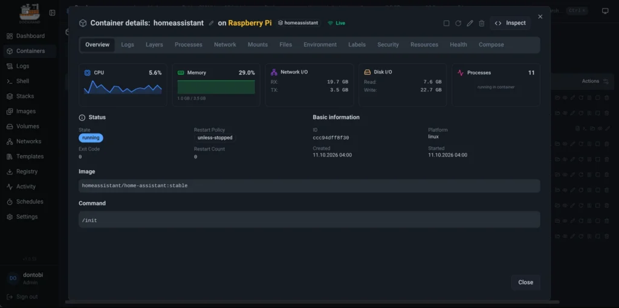The image size is (619, 308).
Task: Edit the container using the header pencil icon
Action: pos(470,24)
